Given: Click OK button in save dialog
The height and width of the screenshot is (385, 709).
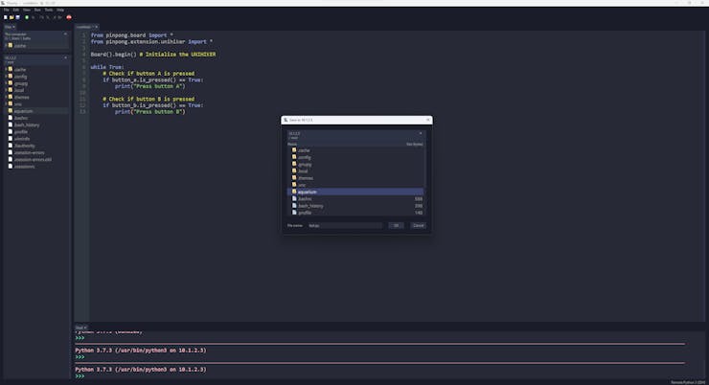Looking at the screenshot, I should click(396, 225).
